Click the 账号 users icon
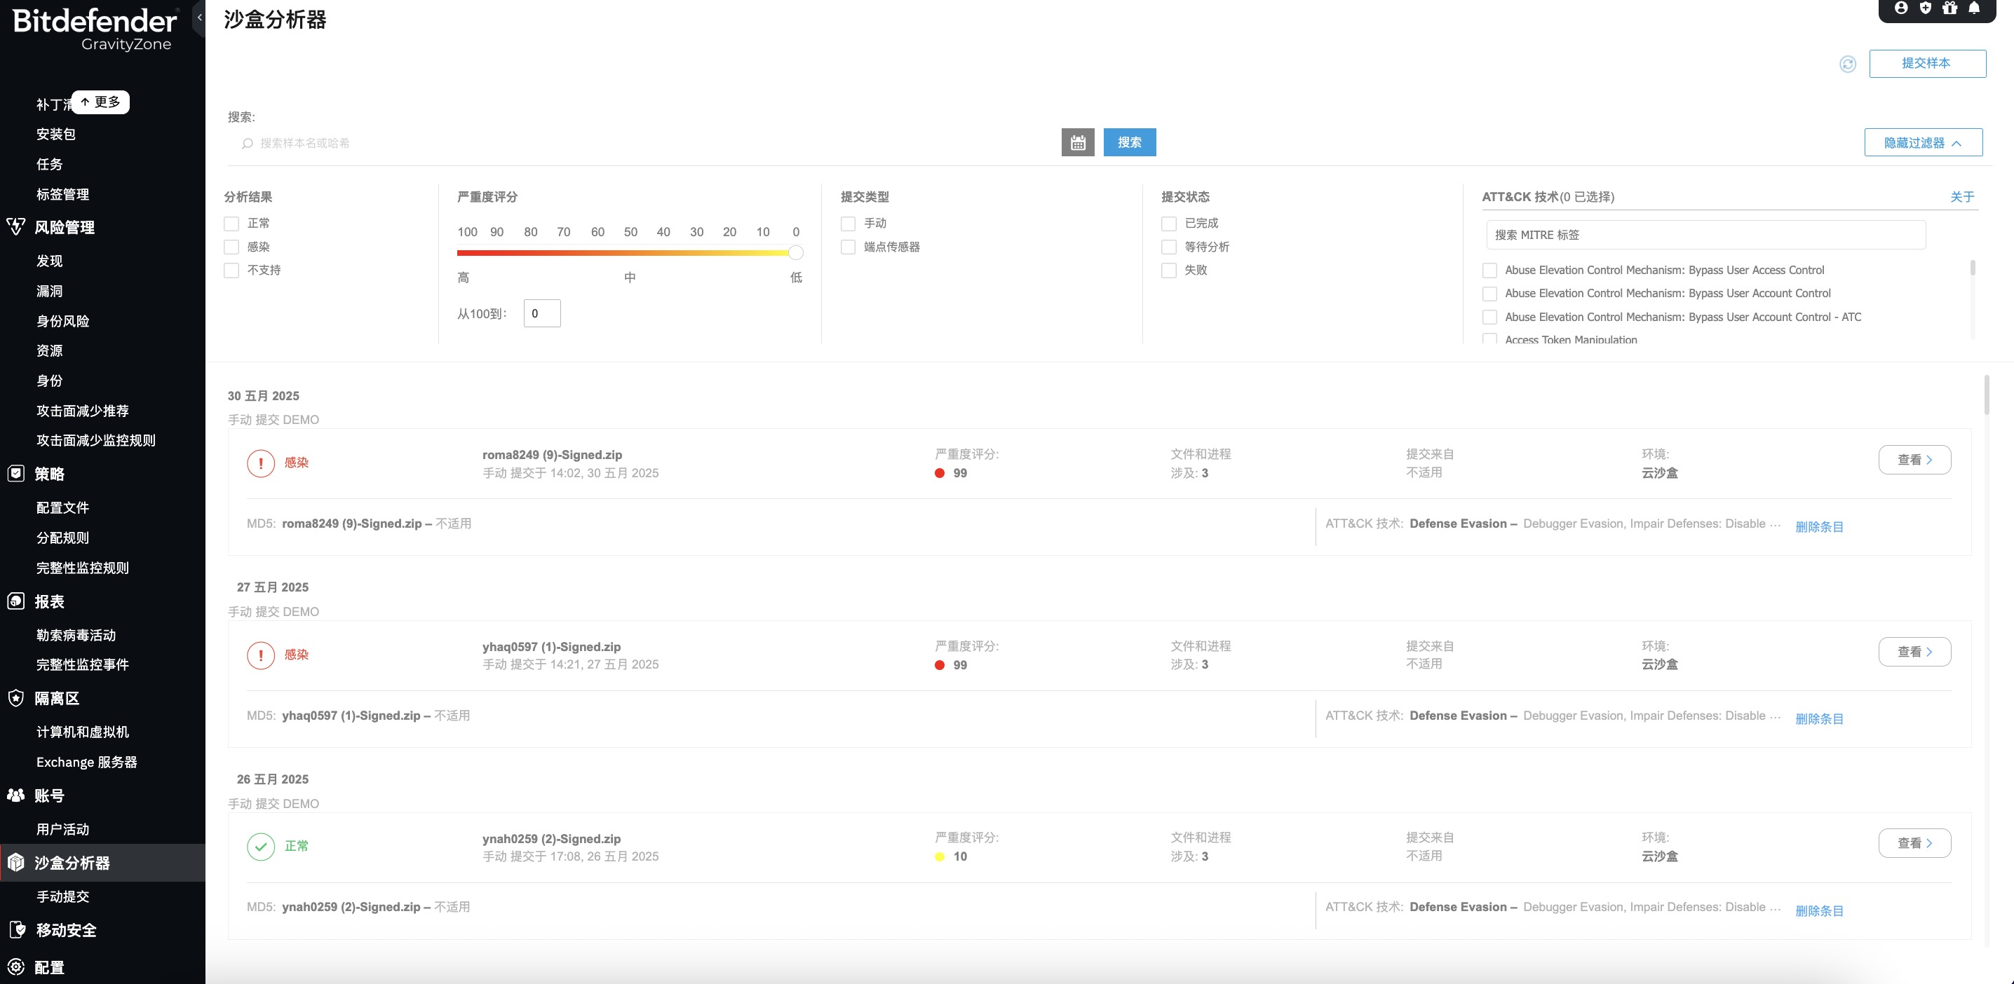This screenshot has height=984, width=2014. pyautogui.click(x=15, y=795)
